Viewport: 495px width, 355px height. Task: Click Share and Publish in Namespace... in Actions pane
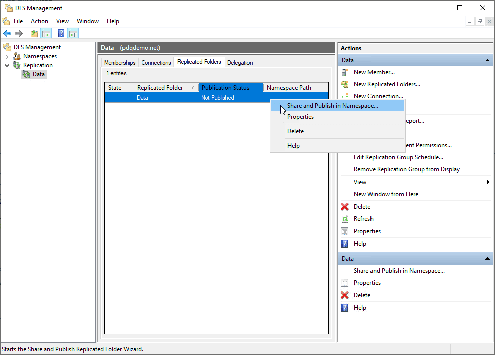[399, 271]
